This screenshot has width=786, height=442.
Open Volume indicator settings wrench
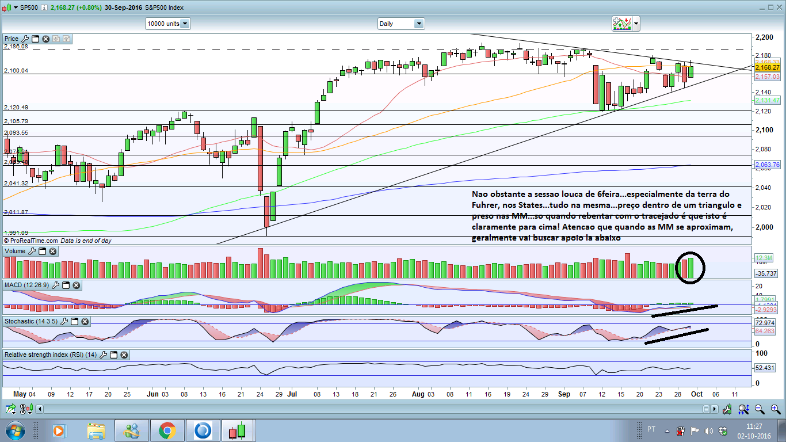(32, 252)
